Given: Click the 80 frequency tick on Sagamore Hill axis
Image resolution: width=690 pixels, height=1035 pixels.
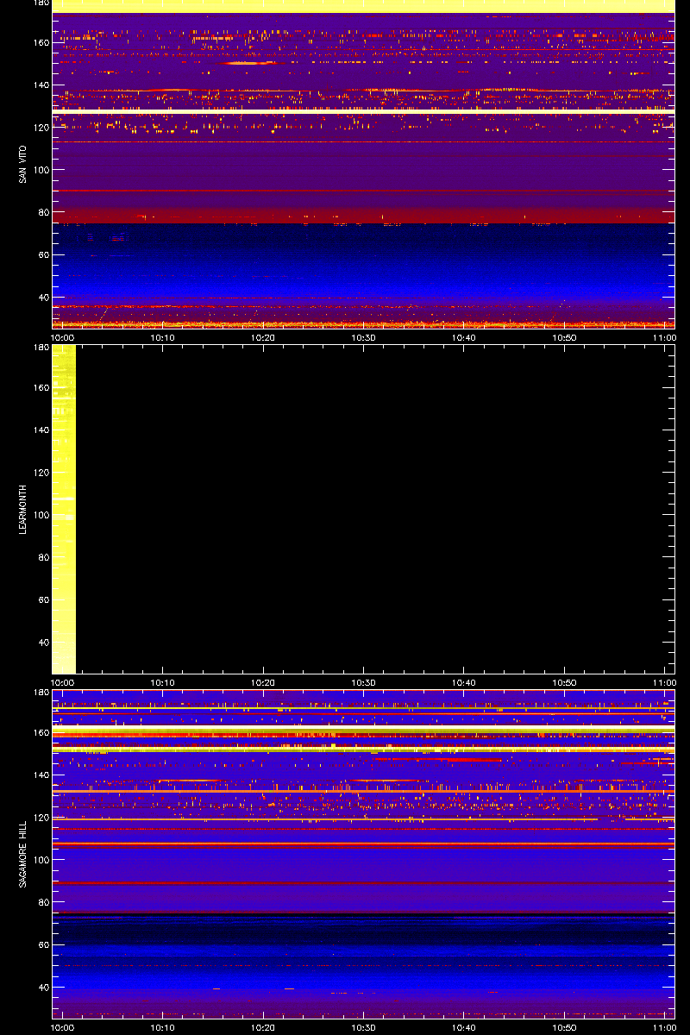Looking at the screenshot, I should [43, 902].
